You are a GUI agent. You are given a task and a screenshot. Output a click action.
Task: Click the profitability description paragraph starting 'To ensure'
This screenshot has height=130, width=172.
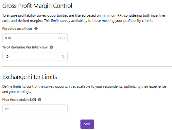coord(83,18)
